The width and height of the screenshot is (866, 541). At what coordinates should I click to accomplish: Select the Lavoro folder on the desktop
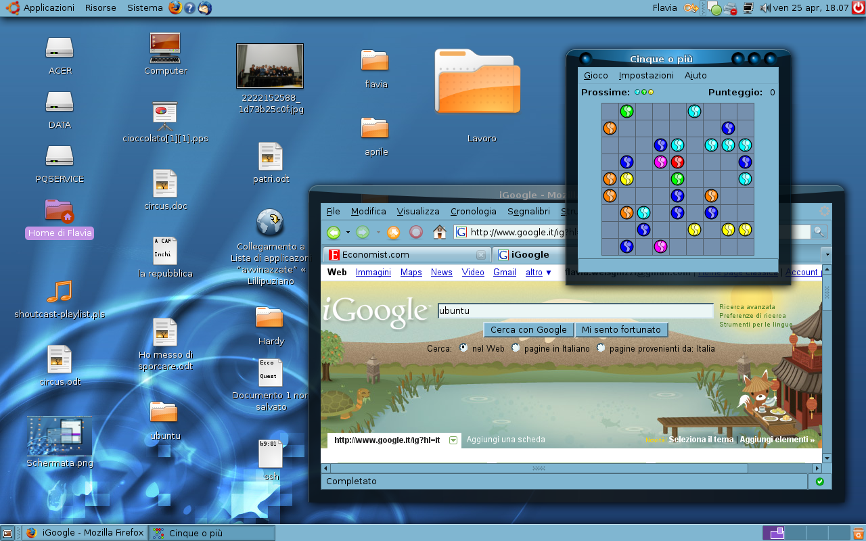click(x=478, y=83)
